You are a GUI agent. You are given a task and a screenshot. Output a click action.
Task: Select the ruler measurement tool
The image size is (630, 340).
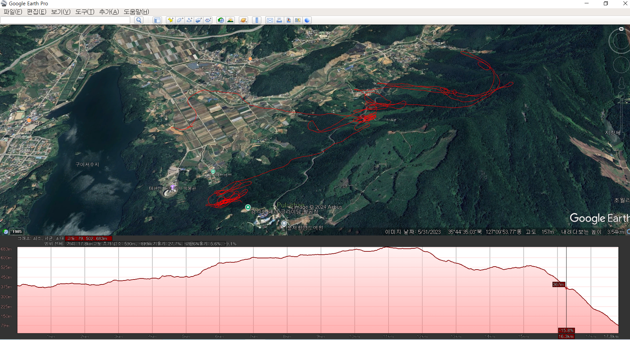coord(257,20)
